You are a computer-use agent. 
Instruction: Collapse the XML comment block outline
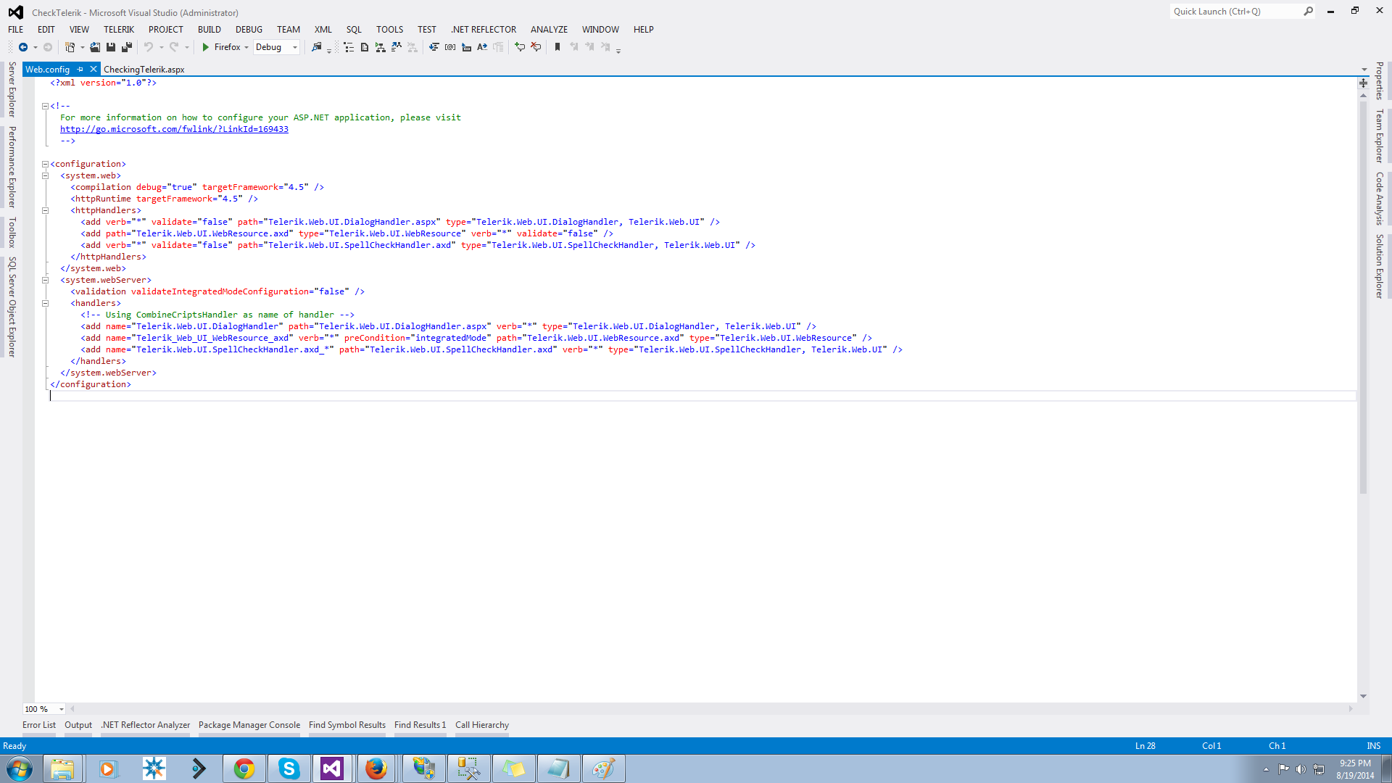pos(45,107)
